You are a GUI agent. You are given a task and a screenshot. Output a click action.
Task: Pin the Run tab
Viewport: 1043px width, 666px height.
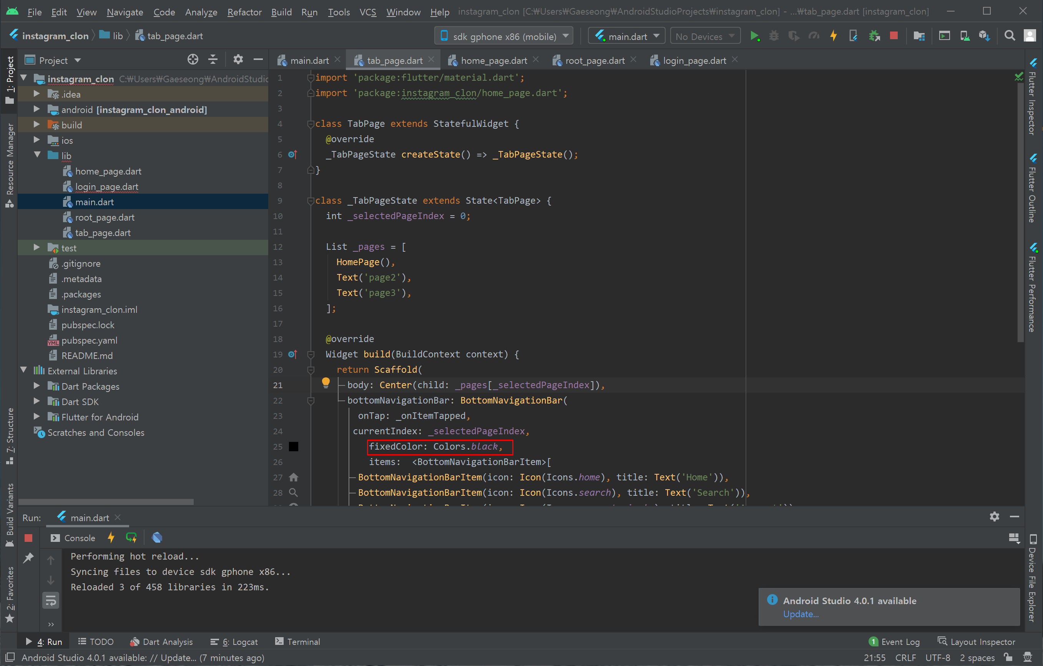tap(28, 557)
